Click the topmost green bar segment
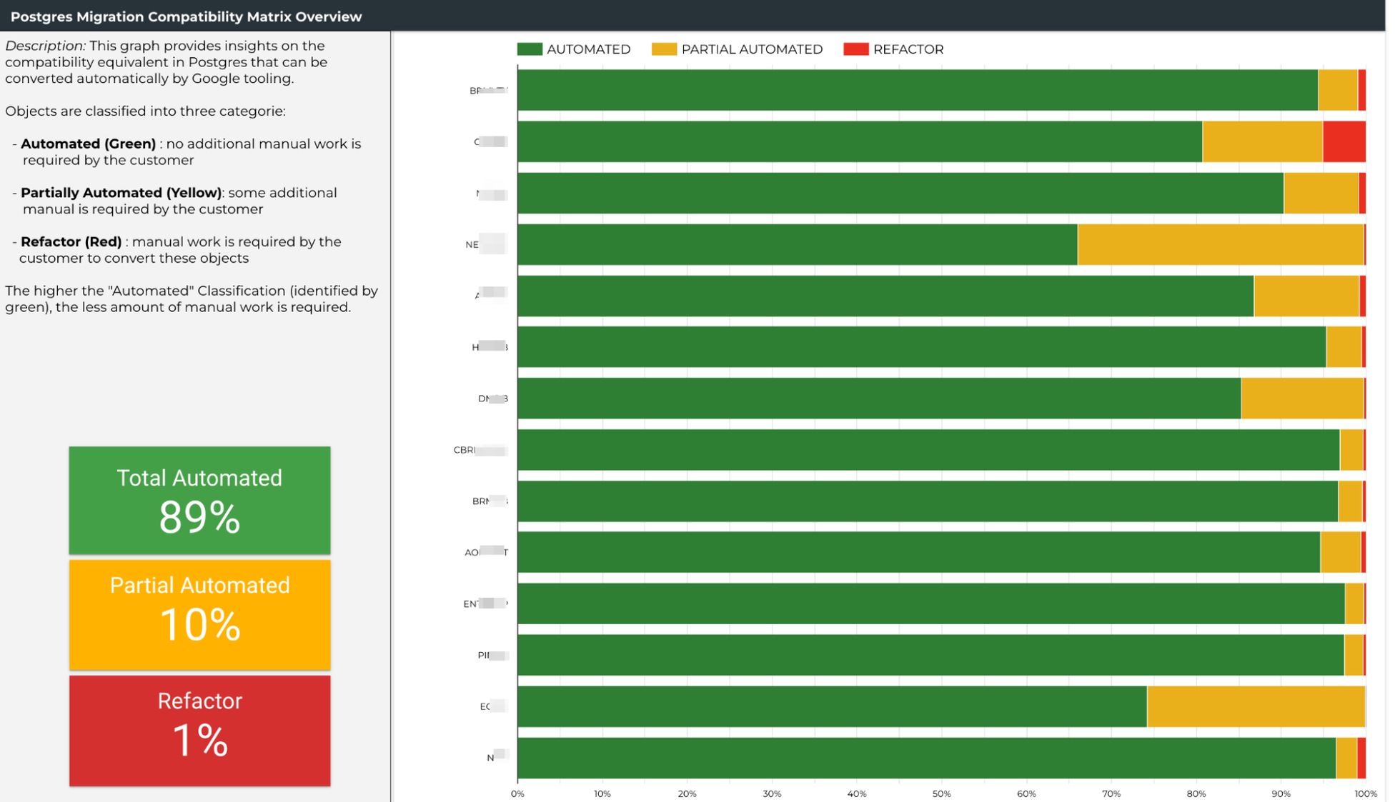 pyautogui.click(x=915, y=90)
